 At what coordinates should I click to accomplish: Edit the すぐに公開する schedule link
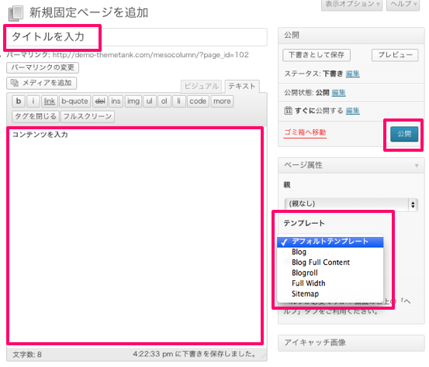353,111
